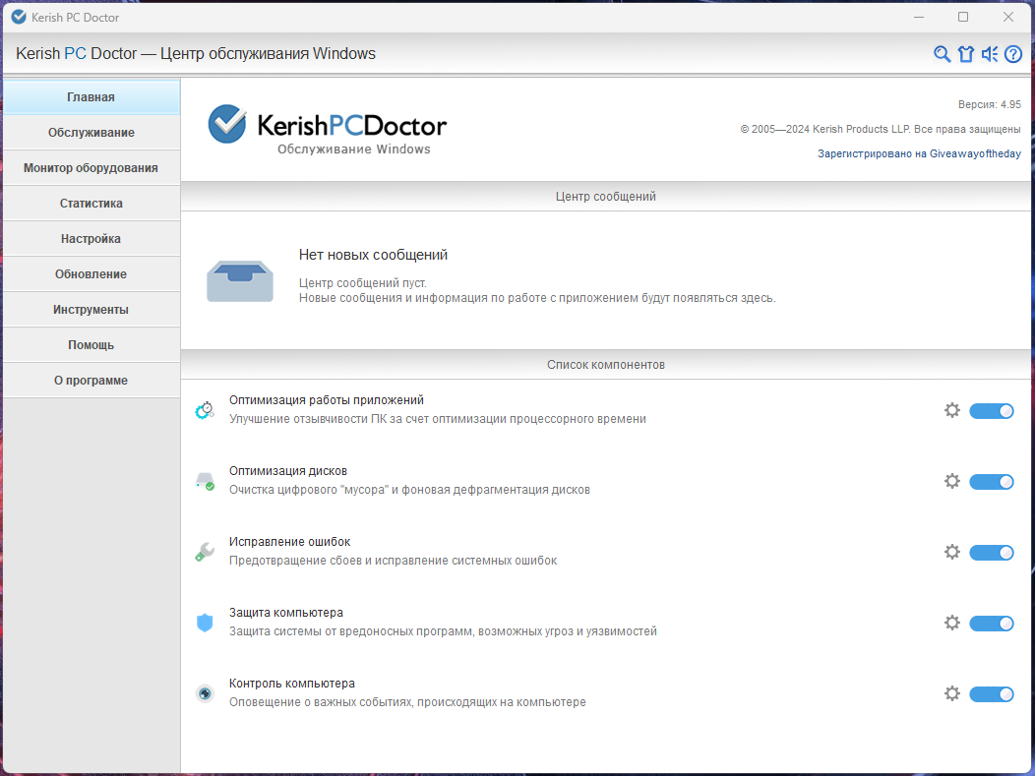Open the Обновление tab
This screenshot has width=1035, height=776.
[91, 273]
